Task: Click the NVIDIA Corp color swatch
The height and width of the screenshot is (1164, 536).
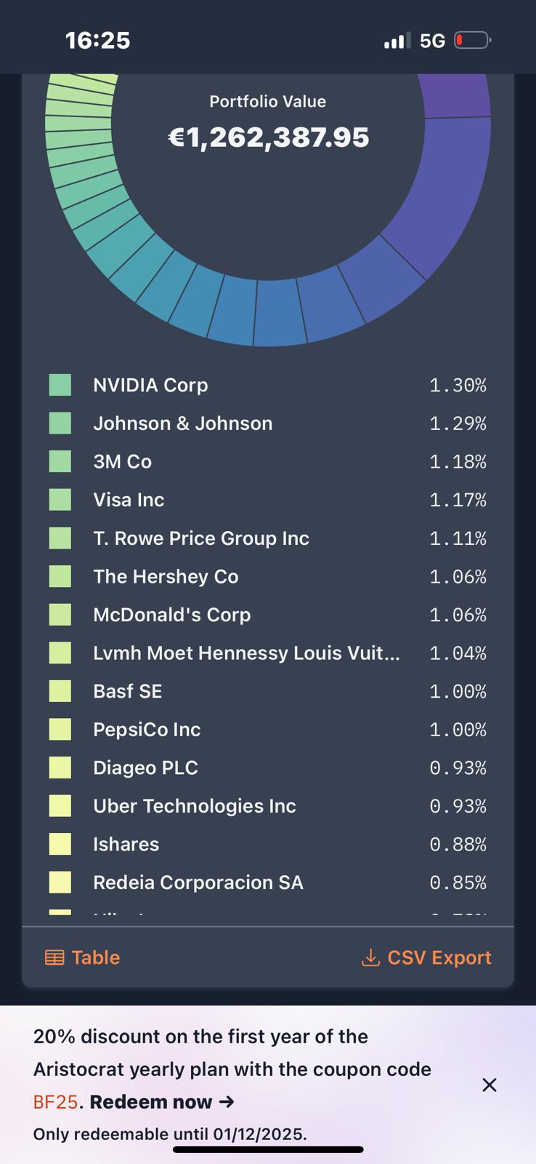Action: [x=60, y=385]
